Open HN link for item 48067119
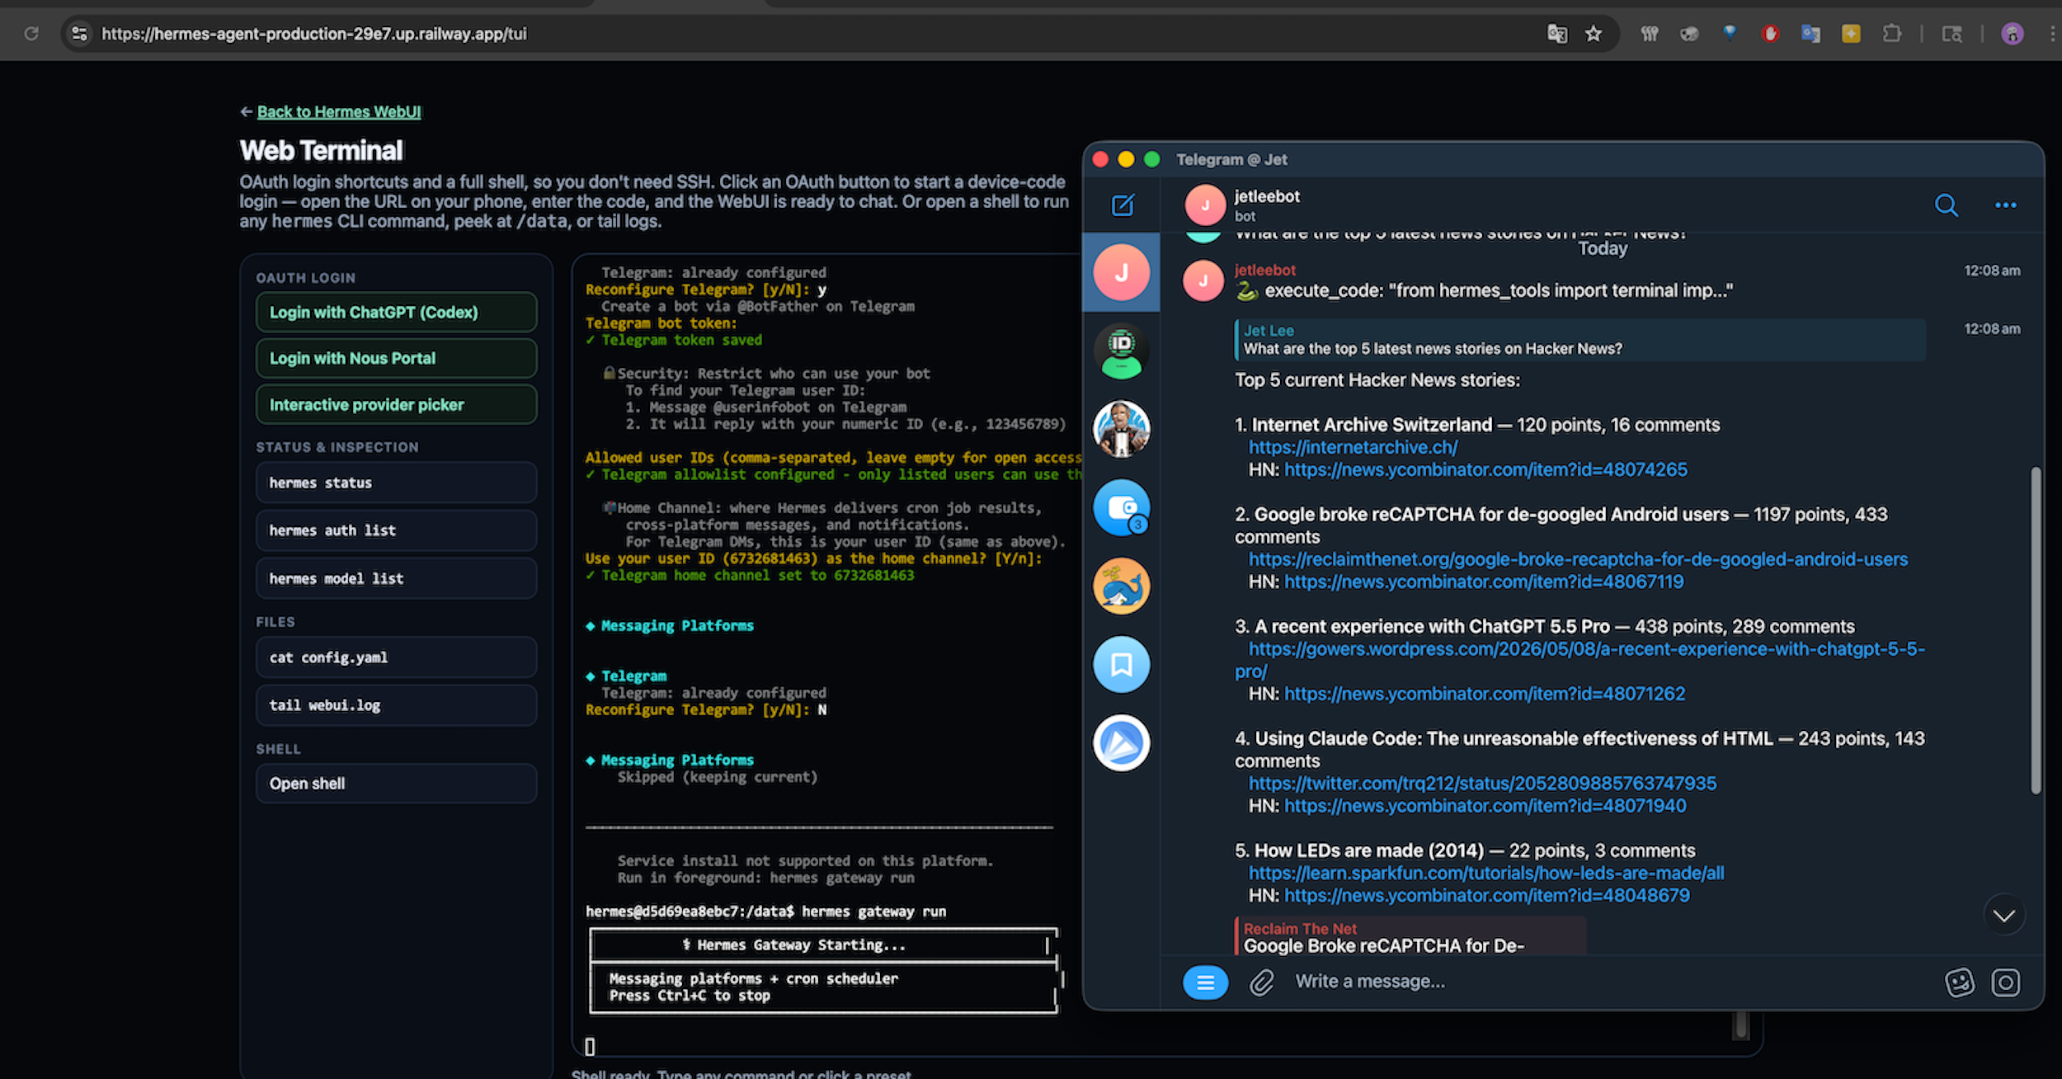 (1484, 582)
